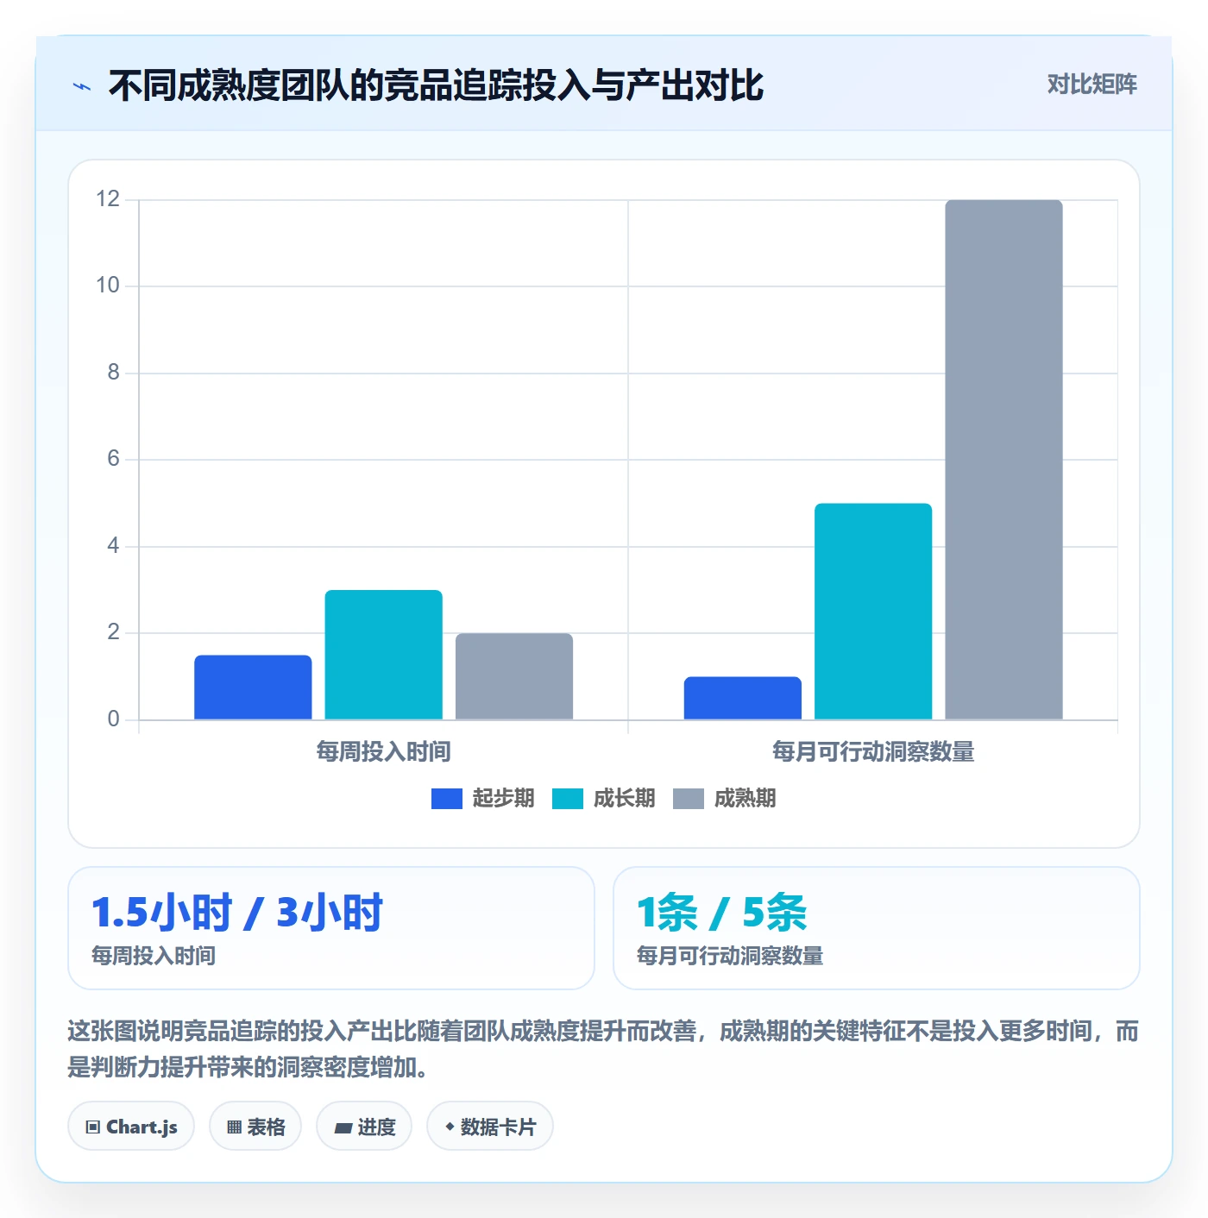Click the diamond icon in the 数据卡片 tag
Viewport: 1208px width, 1218px height.
point(450,1127)
